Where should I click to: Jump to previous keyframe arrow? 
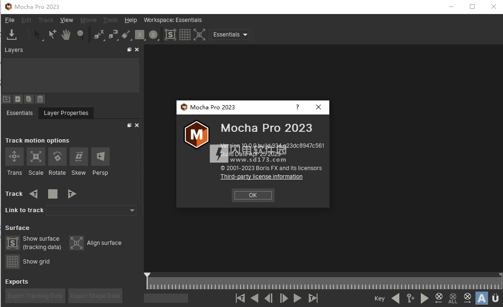click(x=396, y=298)
